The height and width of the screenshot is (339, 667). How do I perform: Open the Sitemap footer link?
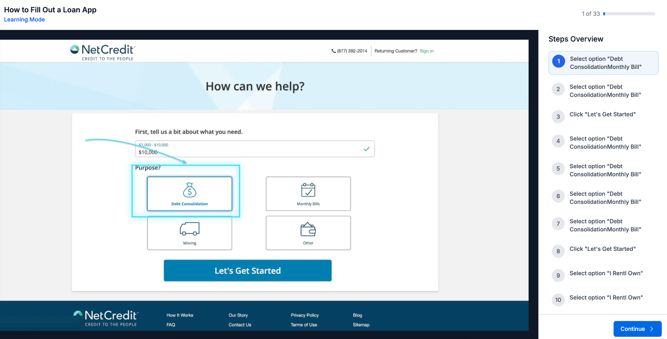point(361,325)
